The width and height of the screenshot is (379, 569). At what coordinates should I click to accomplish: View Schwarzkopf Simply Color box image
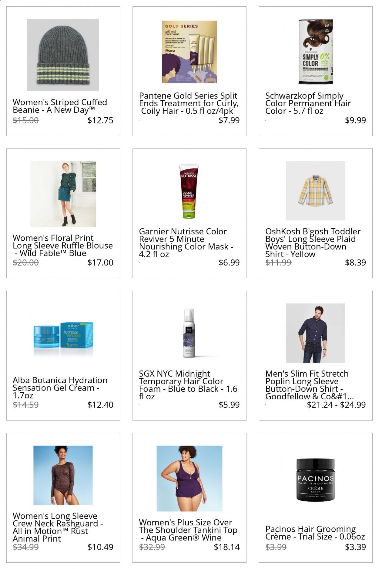[316, 52]
